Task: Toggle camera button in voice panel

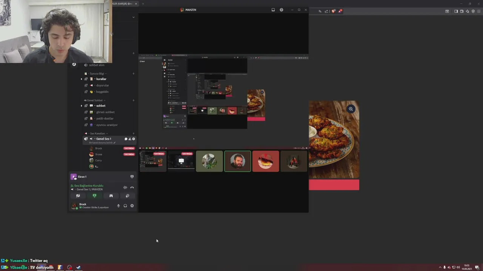Action: [78, 196]
